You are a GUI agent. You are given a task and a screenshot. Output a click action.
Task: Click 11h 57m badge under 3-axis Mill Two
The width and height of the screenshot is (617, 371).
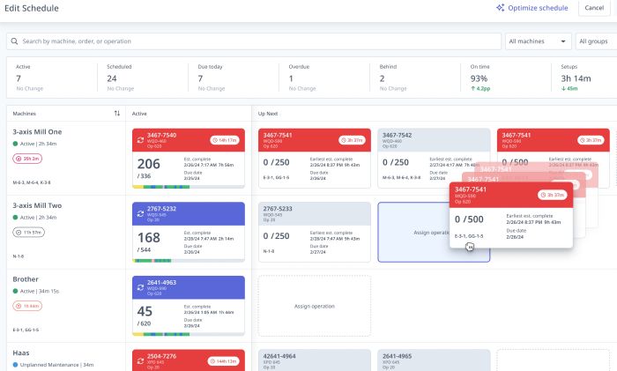coord(28,232)
